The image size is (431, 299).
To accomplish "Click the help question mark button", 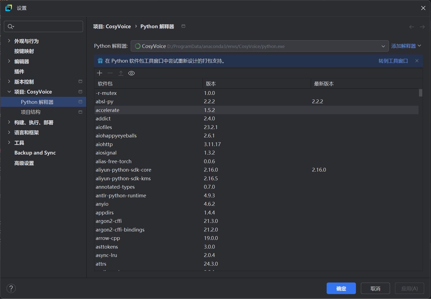I will [11, 288].
